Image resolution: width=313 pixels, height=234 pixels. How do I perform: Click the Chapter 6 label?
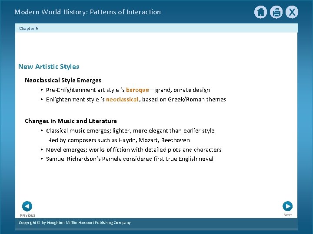point(29,29)
